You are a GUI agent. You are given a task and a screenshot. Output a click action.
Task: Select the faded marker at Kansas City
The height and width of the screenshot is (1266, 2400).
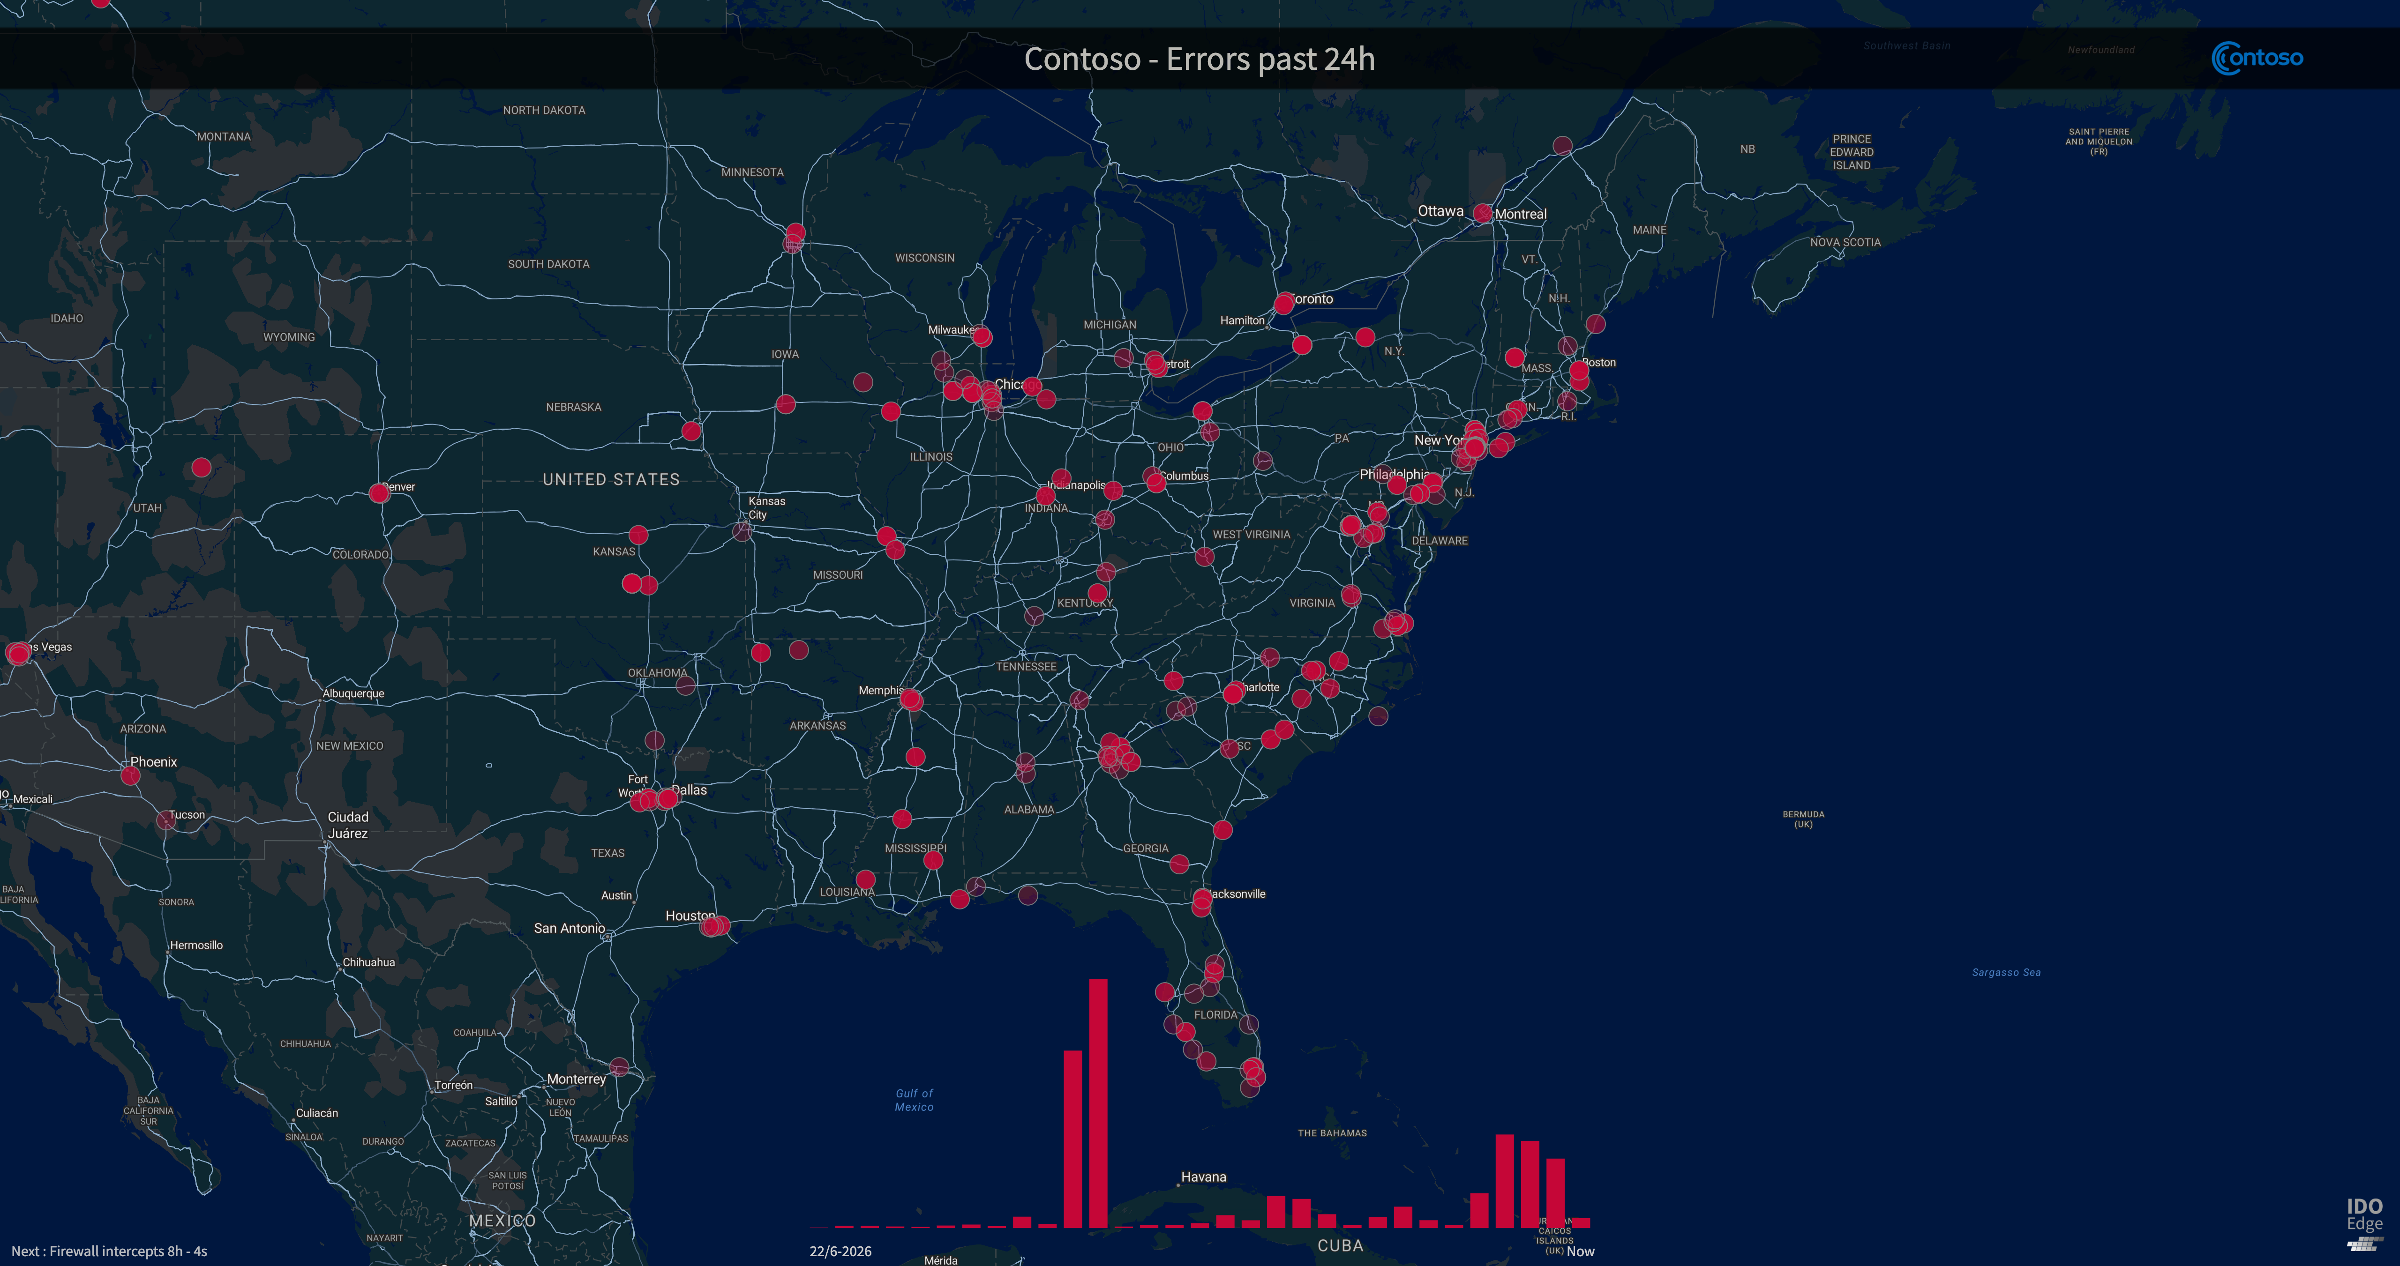[x=742, y=531]
